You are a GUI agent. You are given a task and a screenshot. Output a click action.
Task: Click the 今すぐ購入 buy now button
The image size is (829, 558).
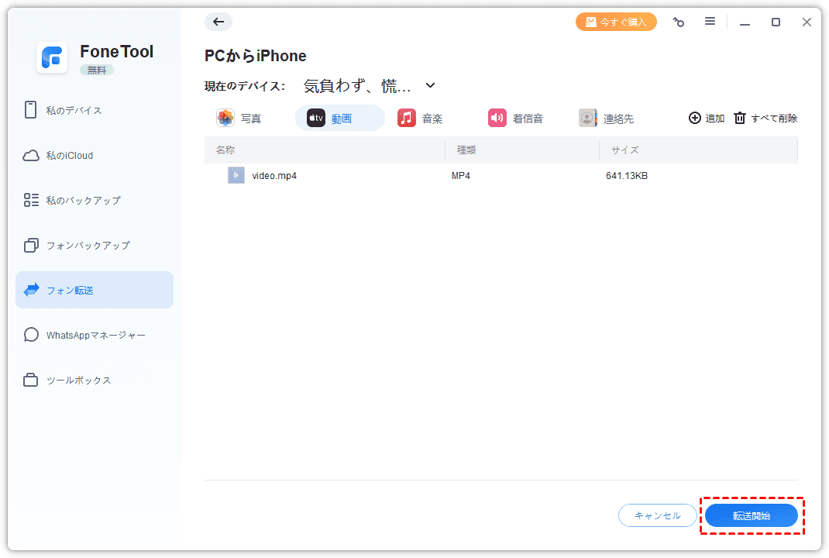click(616, 22)
